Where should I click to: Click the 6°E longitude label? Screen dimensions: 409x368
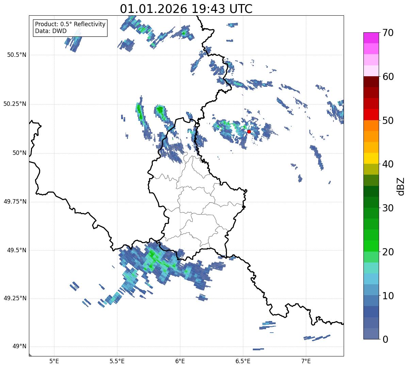[180, 361]
